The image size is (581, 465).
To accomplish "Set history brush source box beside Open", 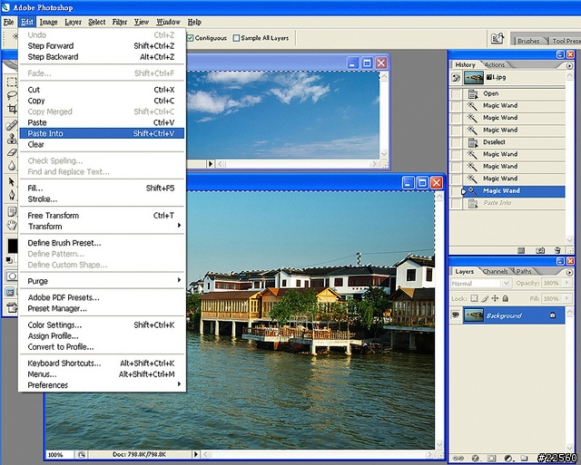I will pyautogui.click(x=456, y=93).
